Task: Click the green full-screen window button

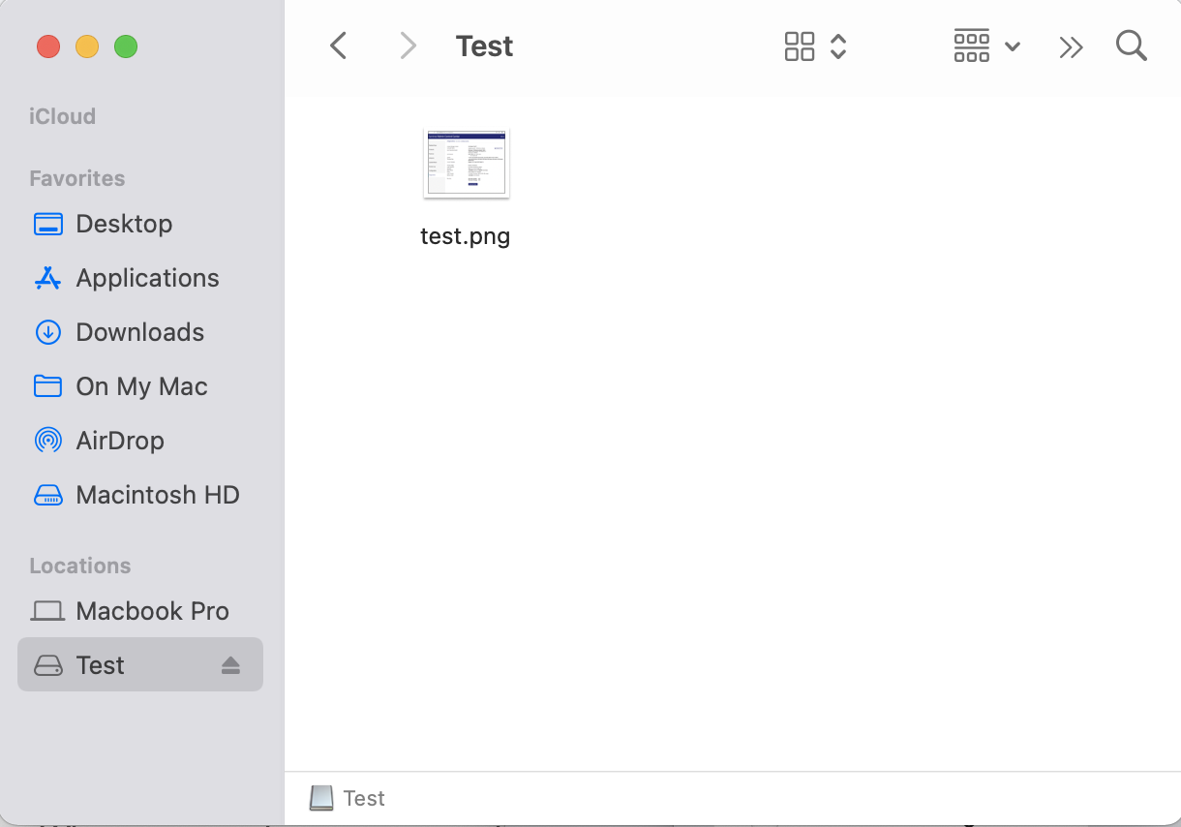Action: [x=126, y=46]
